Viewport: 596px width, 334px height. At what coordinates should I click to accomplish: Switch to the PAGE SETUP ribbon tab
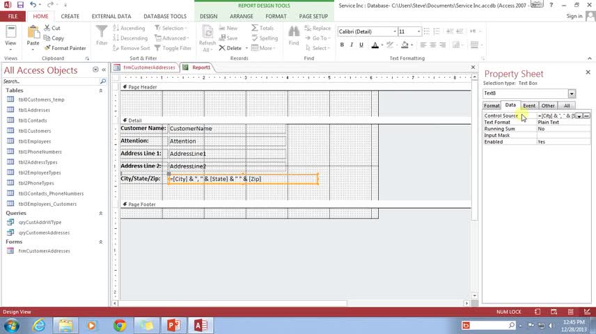[313, 16]
